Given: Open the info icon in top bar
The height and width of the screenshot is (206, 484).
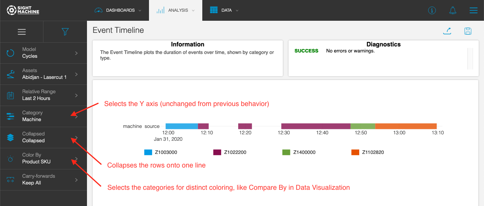Looking at the screenshot, I should 432,11.
